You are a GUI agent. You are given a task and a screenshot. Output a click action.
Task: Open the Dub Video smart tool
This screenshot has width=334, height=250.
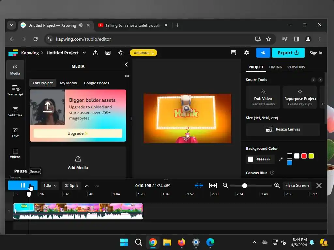tap(263, 97)
